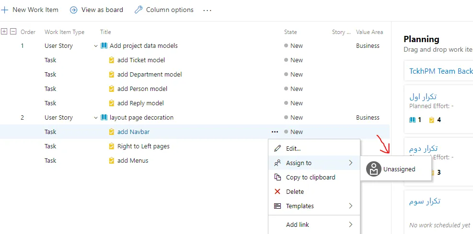
Task: Click the Add project data models book icon
Action: click(104, 46)
